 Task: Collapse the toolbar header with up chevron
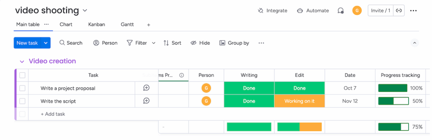(x=414, y=43)
